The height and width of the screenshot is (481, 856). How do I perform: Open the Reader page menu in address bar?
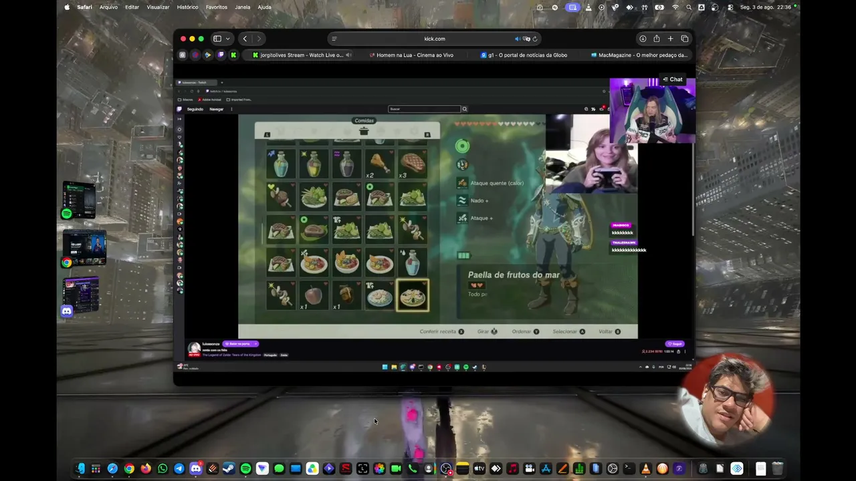pyautogui.click(x=334, y=39)
